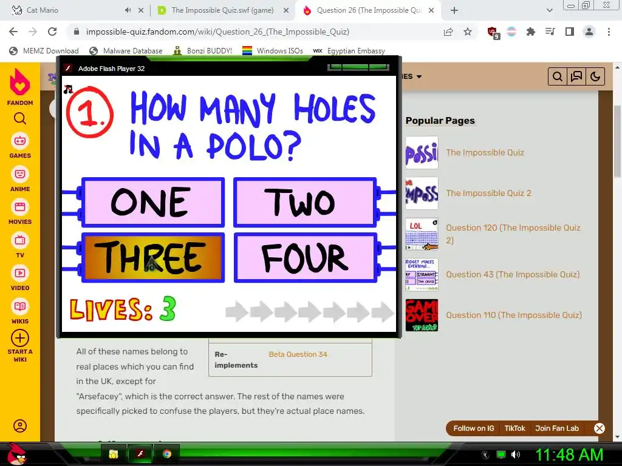622x466 pixels.
Task: Open the Movies section in sidebar
Action: point(20,212)
